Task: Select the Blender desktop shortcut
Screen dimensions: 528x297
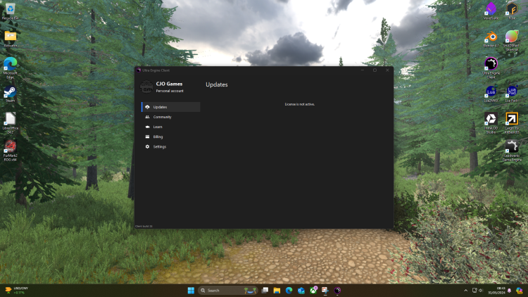Action: point(491,38)
